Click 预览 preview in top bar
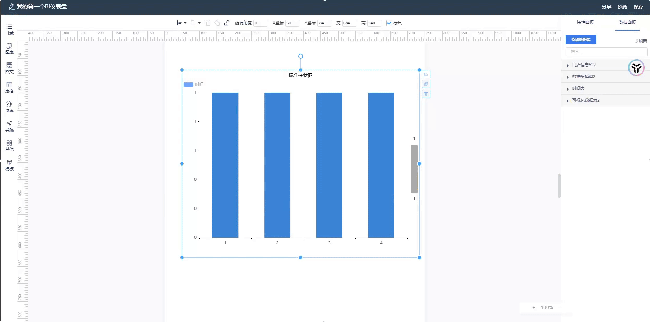The height and width of the screenshot is (322, 650). tap(622, 7)
